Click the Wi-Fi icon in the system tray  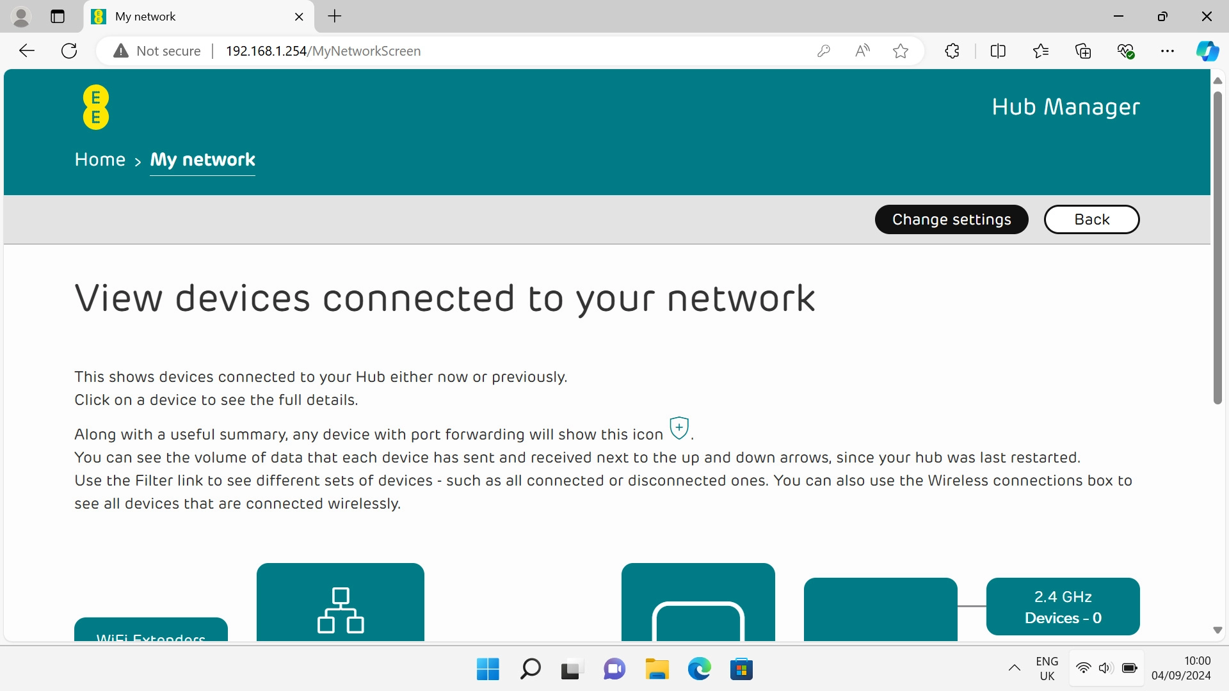click(1082, 667)
